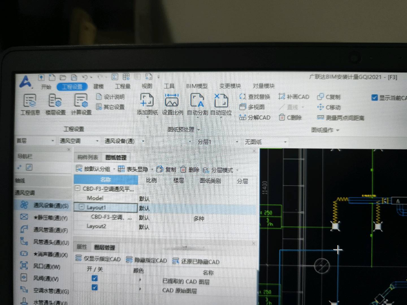407x305 pixels.
Task: Click 复制 in drawing management toolbar
Action: point(166,169)
